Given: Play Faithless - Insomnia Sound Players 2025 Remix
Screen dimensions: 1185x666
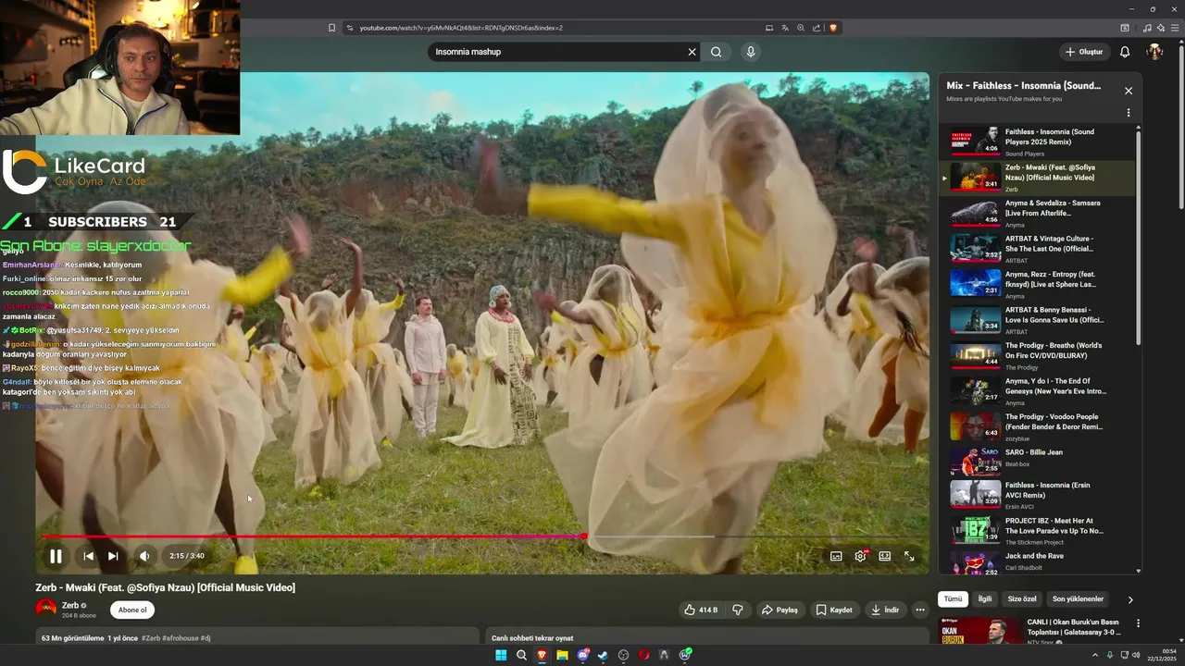Looking at the screenshot, I should coord(1037,142).
